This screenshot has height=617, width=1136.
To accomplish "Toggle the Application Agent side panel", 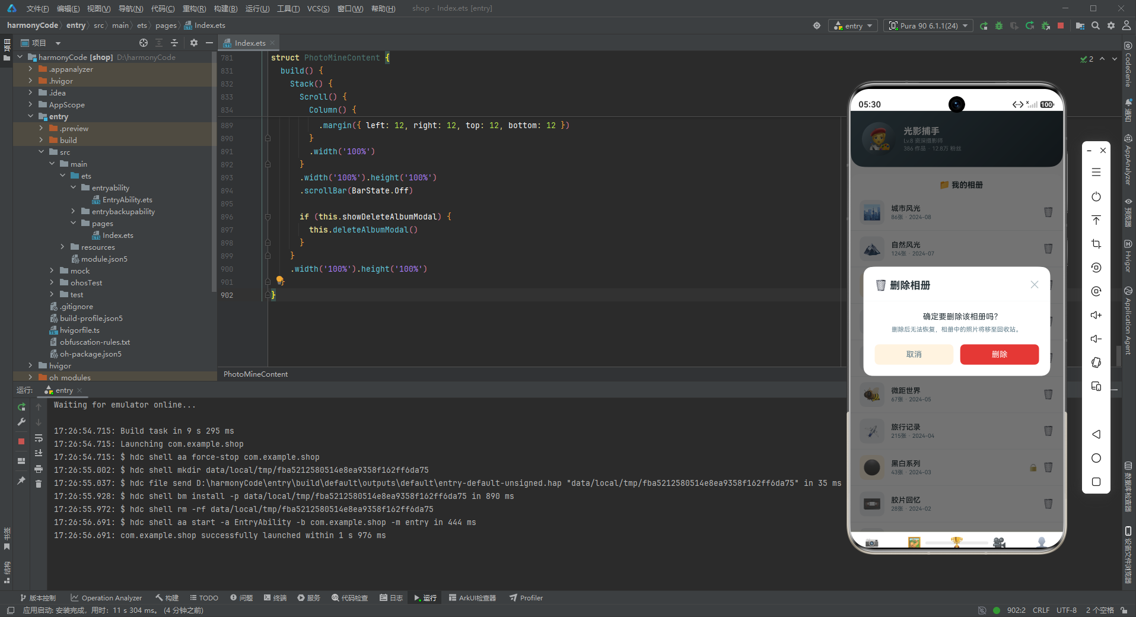I will click(x=1128, y=320).
